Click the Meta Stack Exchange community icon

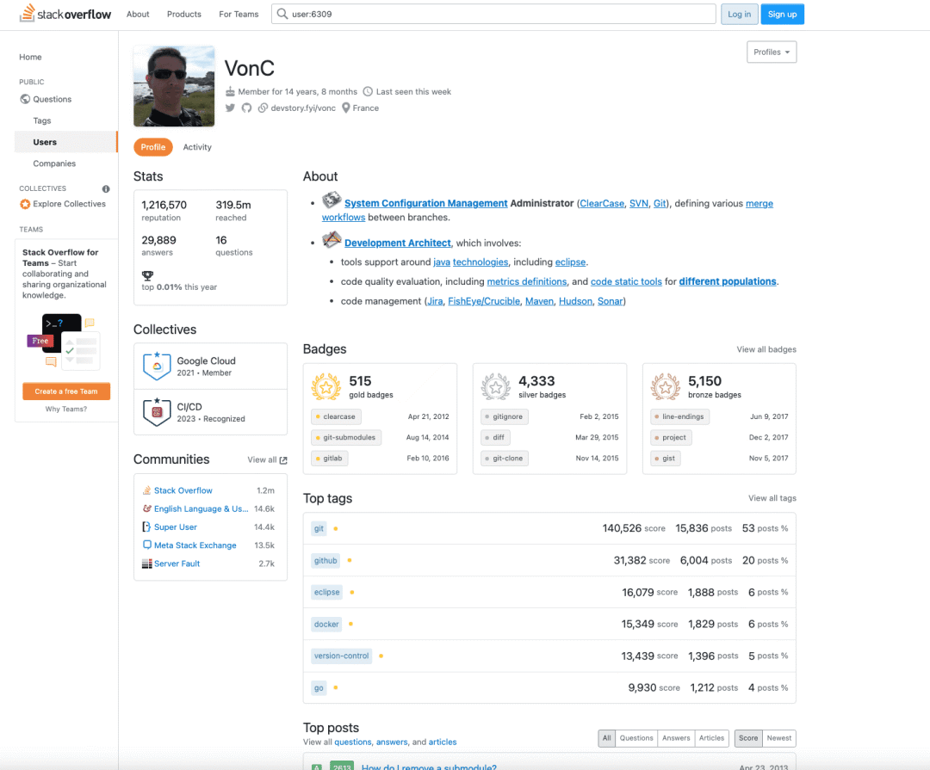point(146,545)
